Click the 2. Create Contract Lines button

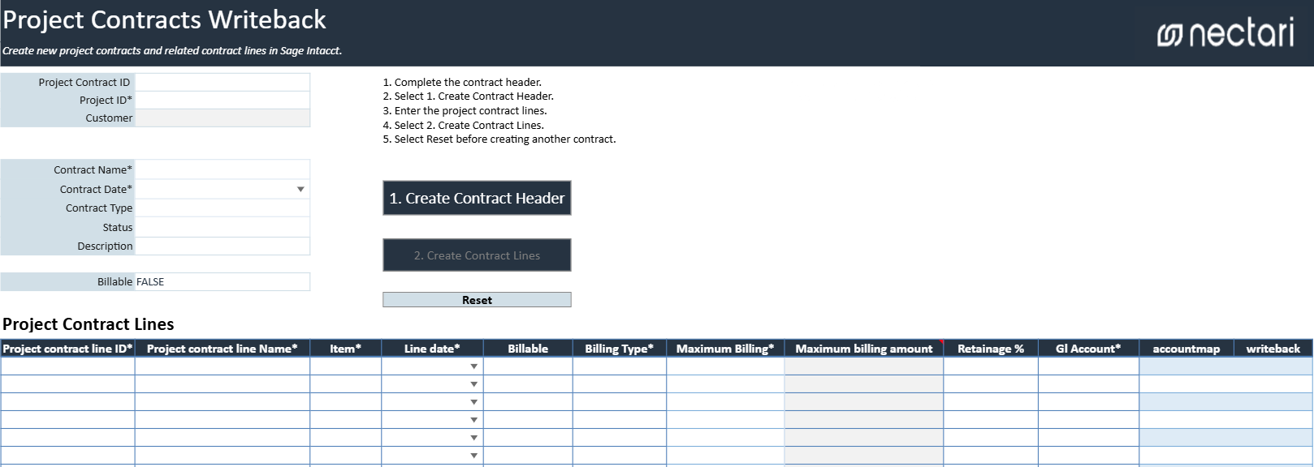tap(477, 255)
